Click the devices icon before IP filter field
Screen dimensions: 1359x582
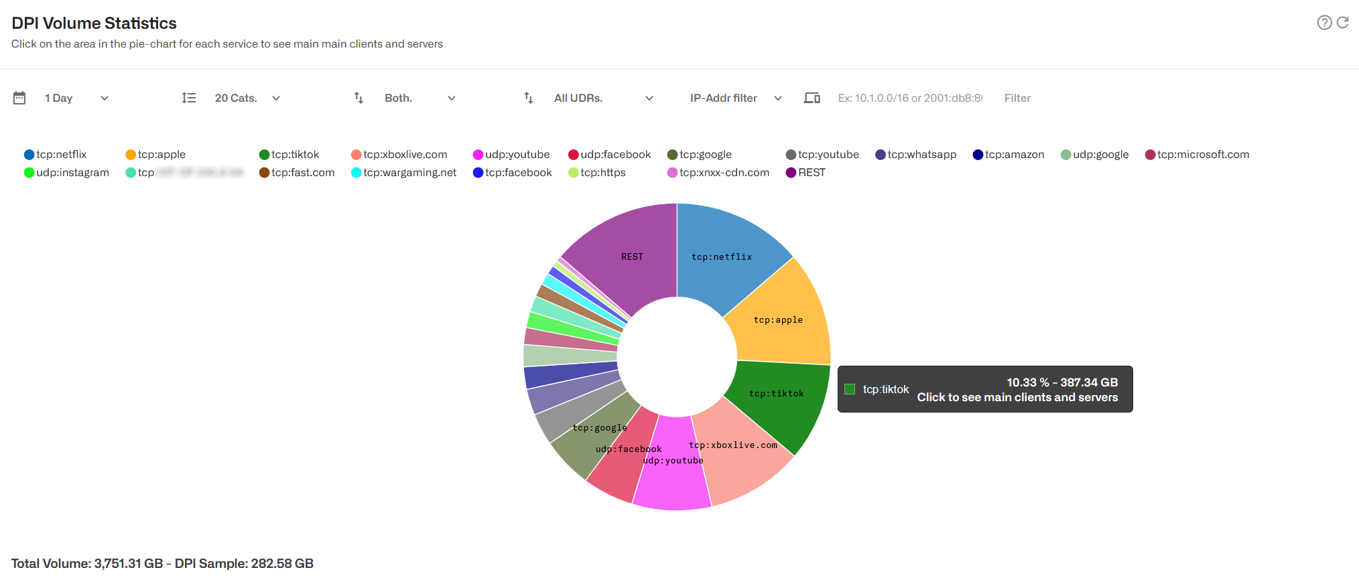click(812, 98)
